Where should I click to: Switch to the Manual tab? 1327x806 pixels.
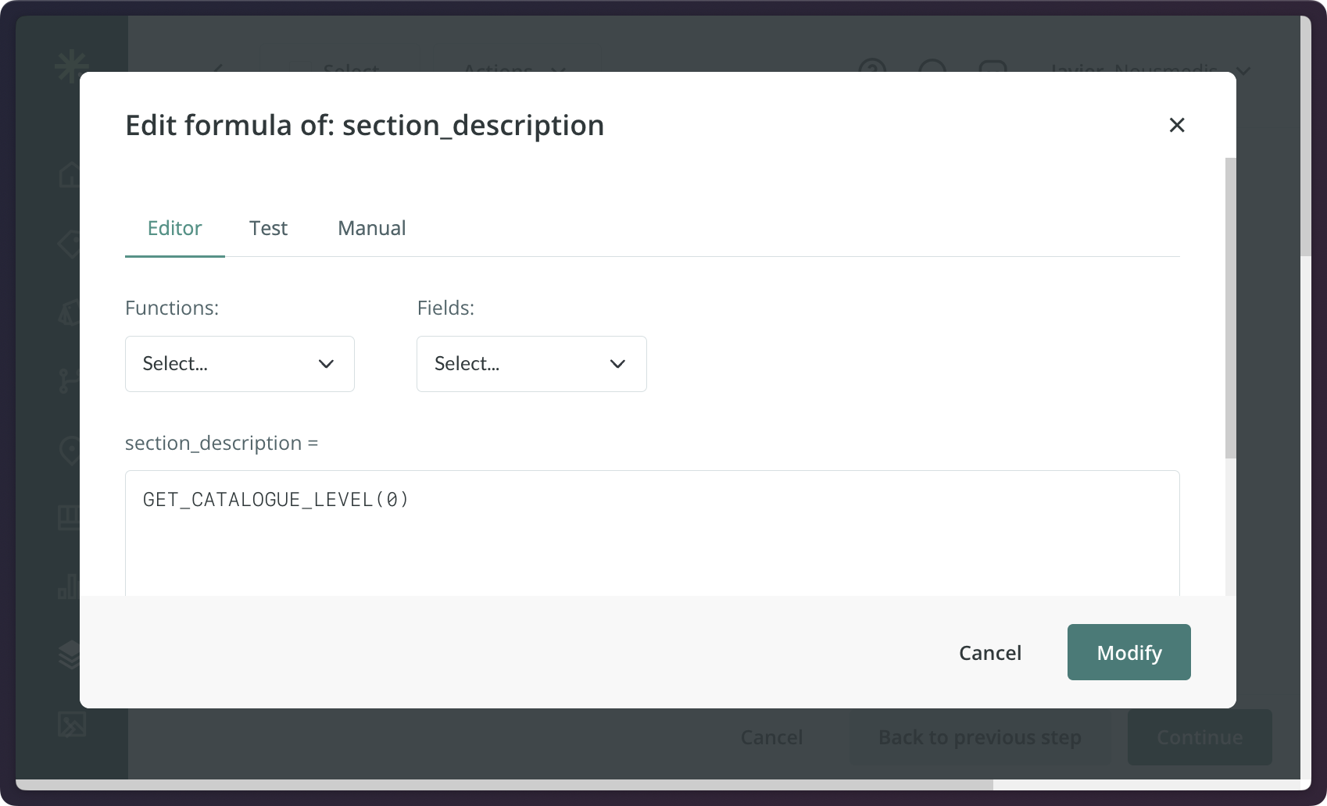371,228
